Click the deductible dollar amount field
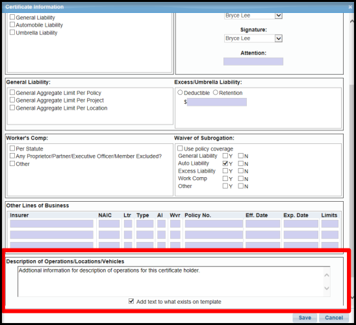356x325 pixels. click(217, 102)
